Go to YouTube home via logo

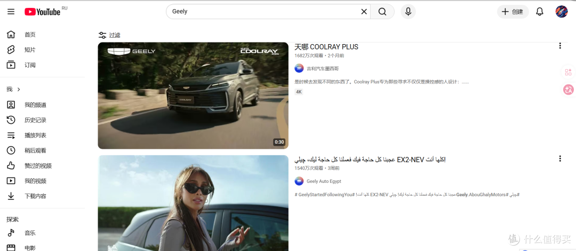(x=43, y=12)
